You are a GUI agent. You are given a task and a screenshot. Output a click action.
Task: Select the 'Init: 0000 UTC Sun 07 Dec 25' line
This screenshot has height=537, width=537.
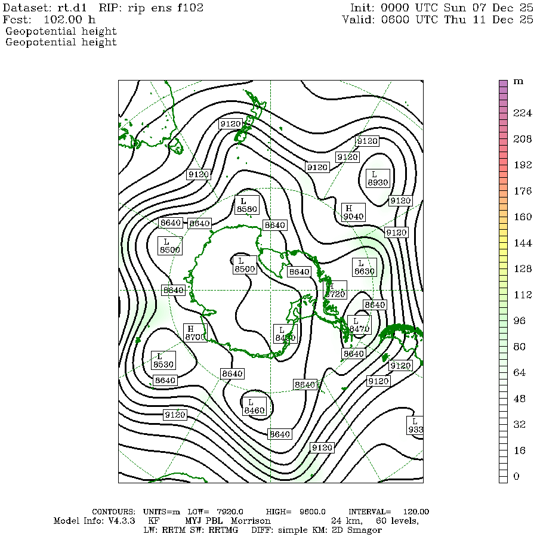coord(442,8)
